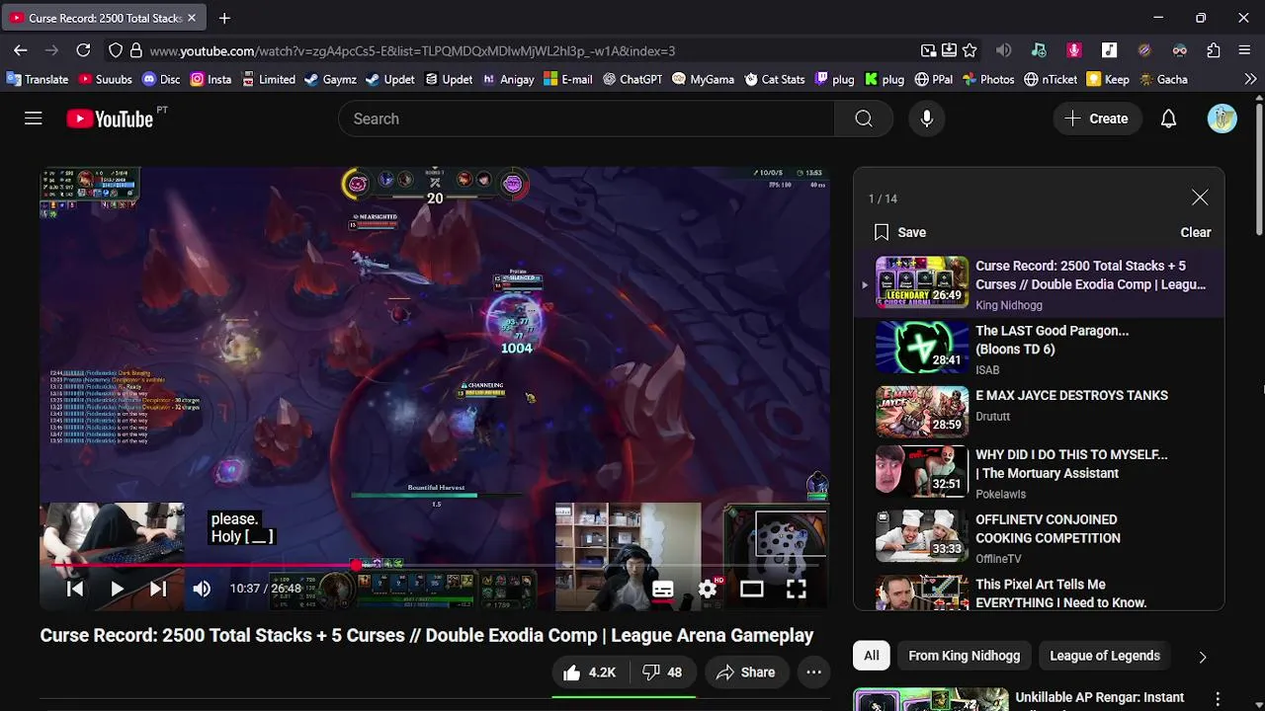Open OFFLINETV CONJOINED COOKING COMPETITION video
1265x711 pixels.
(1048, 529)
